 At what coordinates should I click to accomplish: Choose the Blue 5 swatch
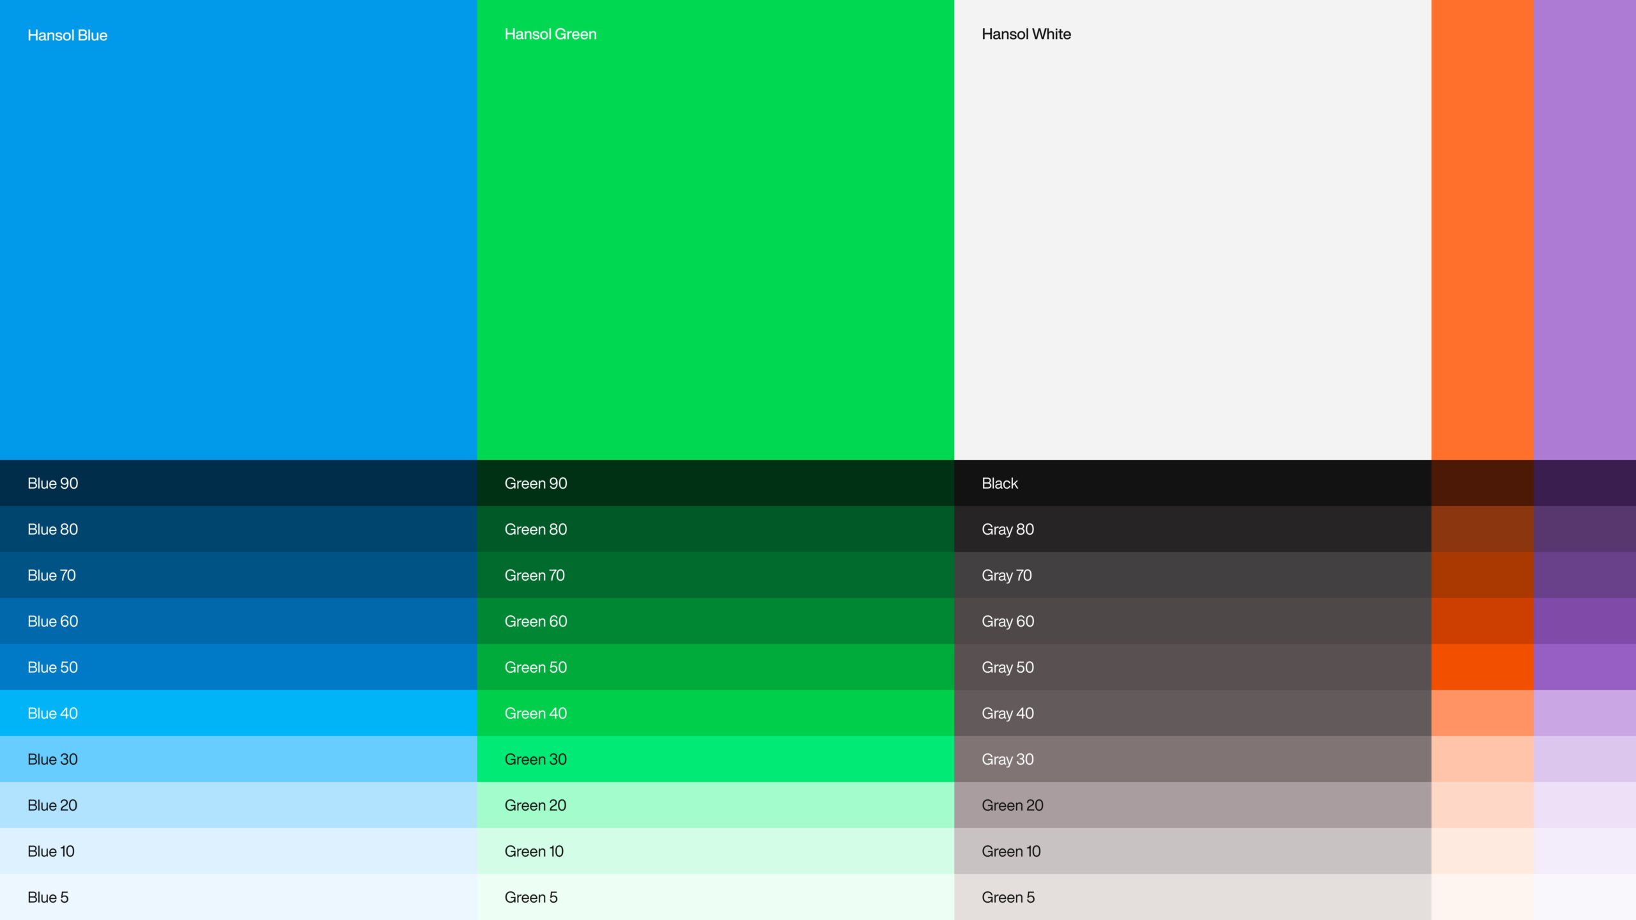click(x=238, y=897)
